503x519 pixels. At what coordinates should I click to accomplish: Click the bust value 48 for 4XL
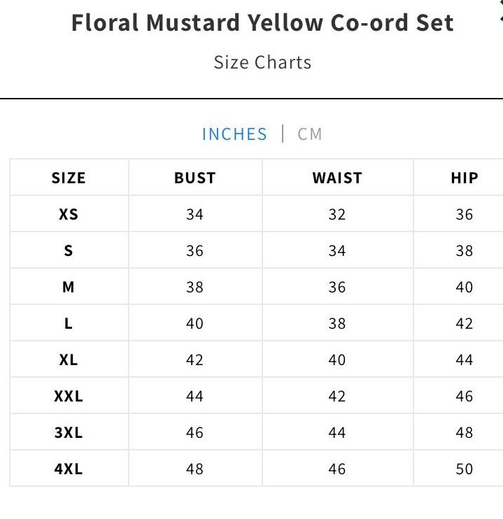194,469
